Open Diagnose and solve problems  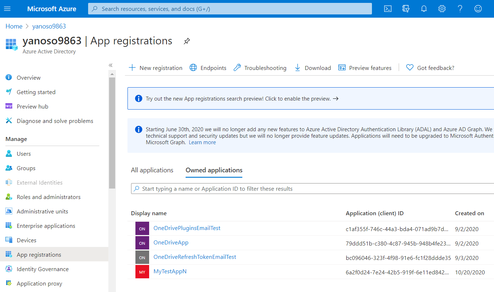(x=54, y=121)
